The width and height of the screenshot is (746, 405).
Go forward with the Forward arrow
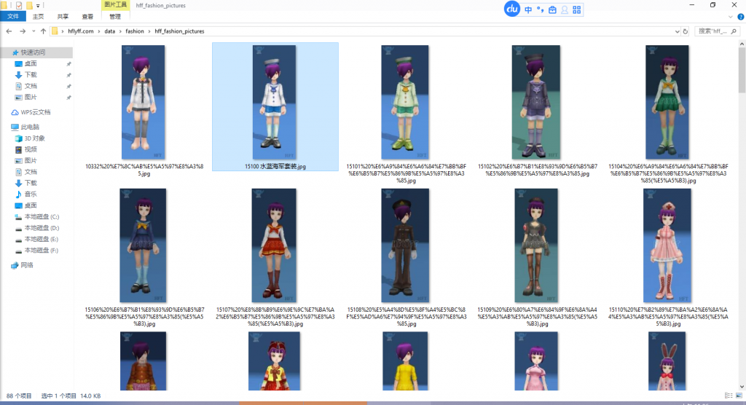point(23,31)
